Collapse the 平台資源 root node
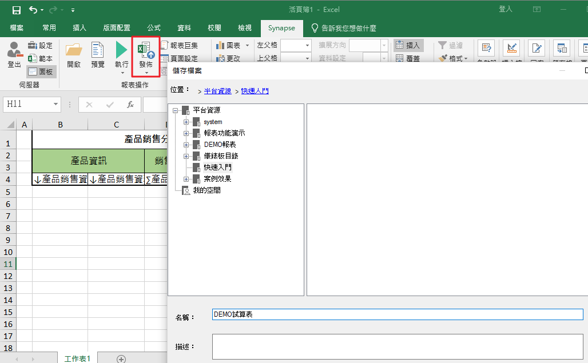Screen dimensions: 588x363 pos(175,110)
